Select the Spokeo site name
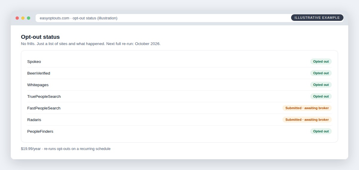Screen dimensions: 359x170 pos(34,62)
